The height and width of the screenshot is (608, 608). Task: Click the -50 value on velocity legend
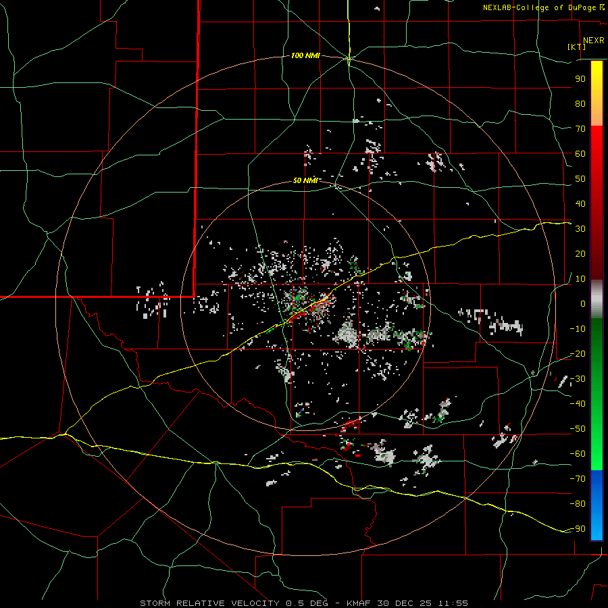(578, 429)
